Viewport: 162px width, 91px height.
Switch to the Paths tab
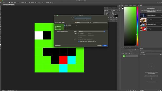coord(130,48)
